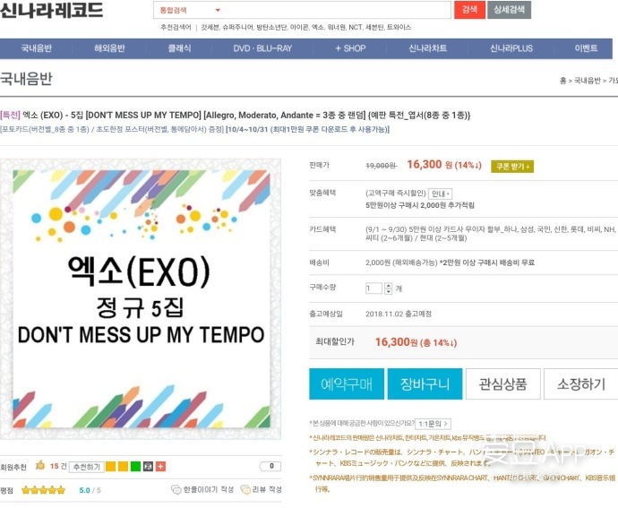Image resolution: width=618 pixels, height=508 pixels.
Task: Click the red plus share icon
Action: pos(161,467)
